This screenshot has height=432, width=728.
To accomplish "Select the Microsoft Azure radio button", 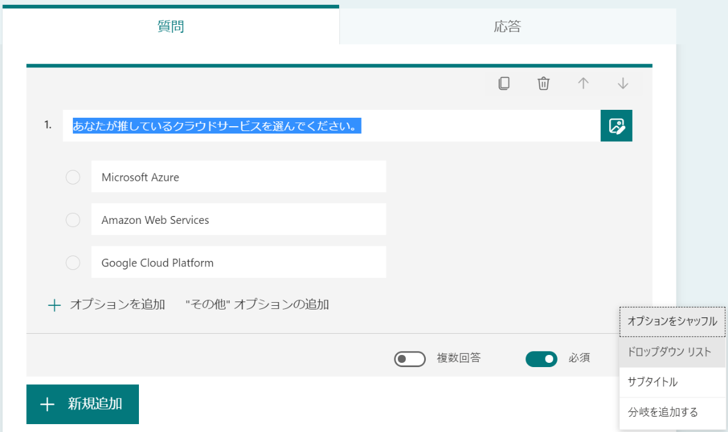I will (73, 177).
